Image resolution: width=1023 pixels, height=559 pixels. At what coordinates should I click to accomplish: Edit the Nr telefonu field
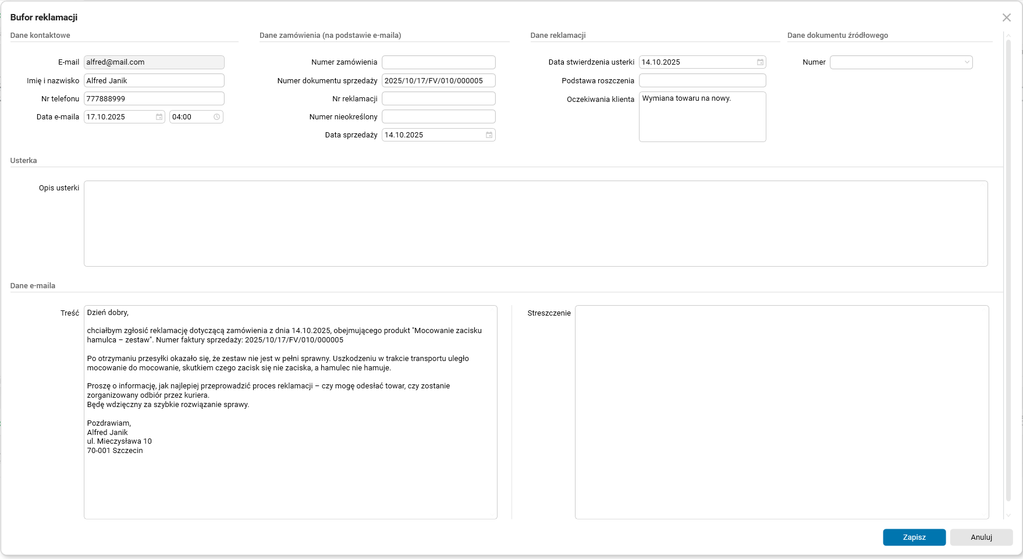point(154,98)
